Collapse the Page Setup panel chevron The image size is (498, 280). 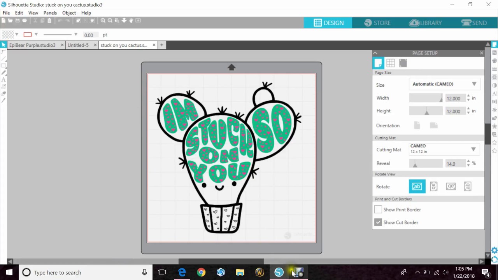[x=375, y=53]
